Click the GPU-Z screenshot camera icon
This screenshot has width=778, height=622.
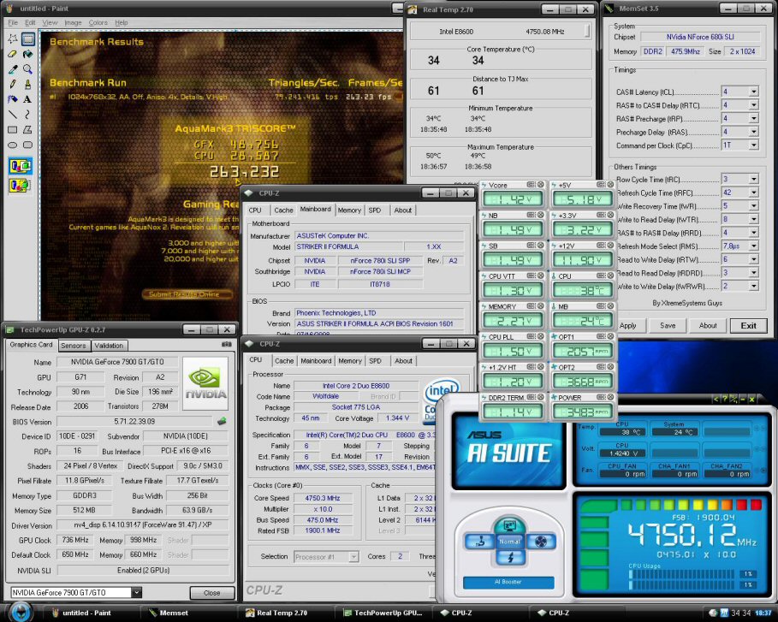[x=226, y=344]
